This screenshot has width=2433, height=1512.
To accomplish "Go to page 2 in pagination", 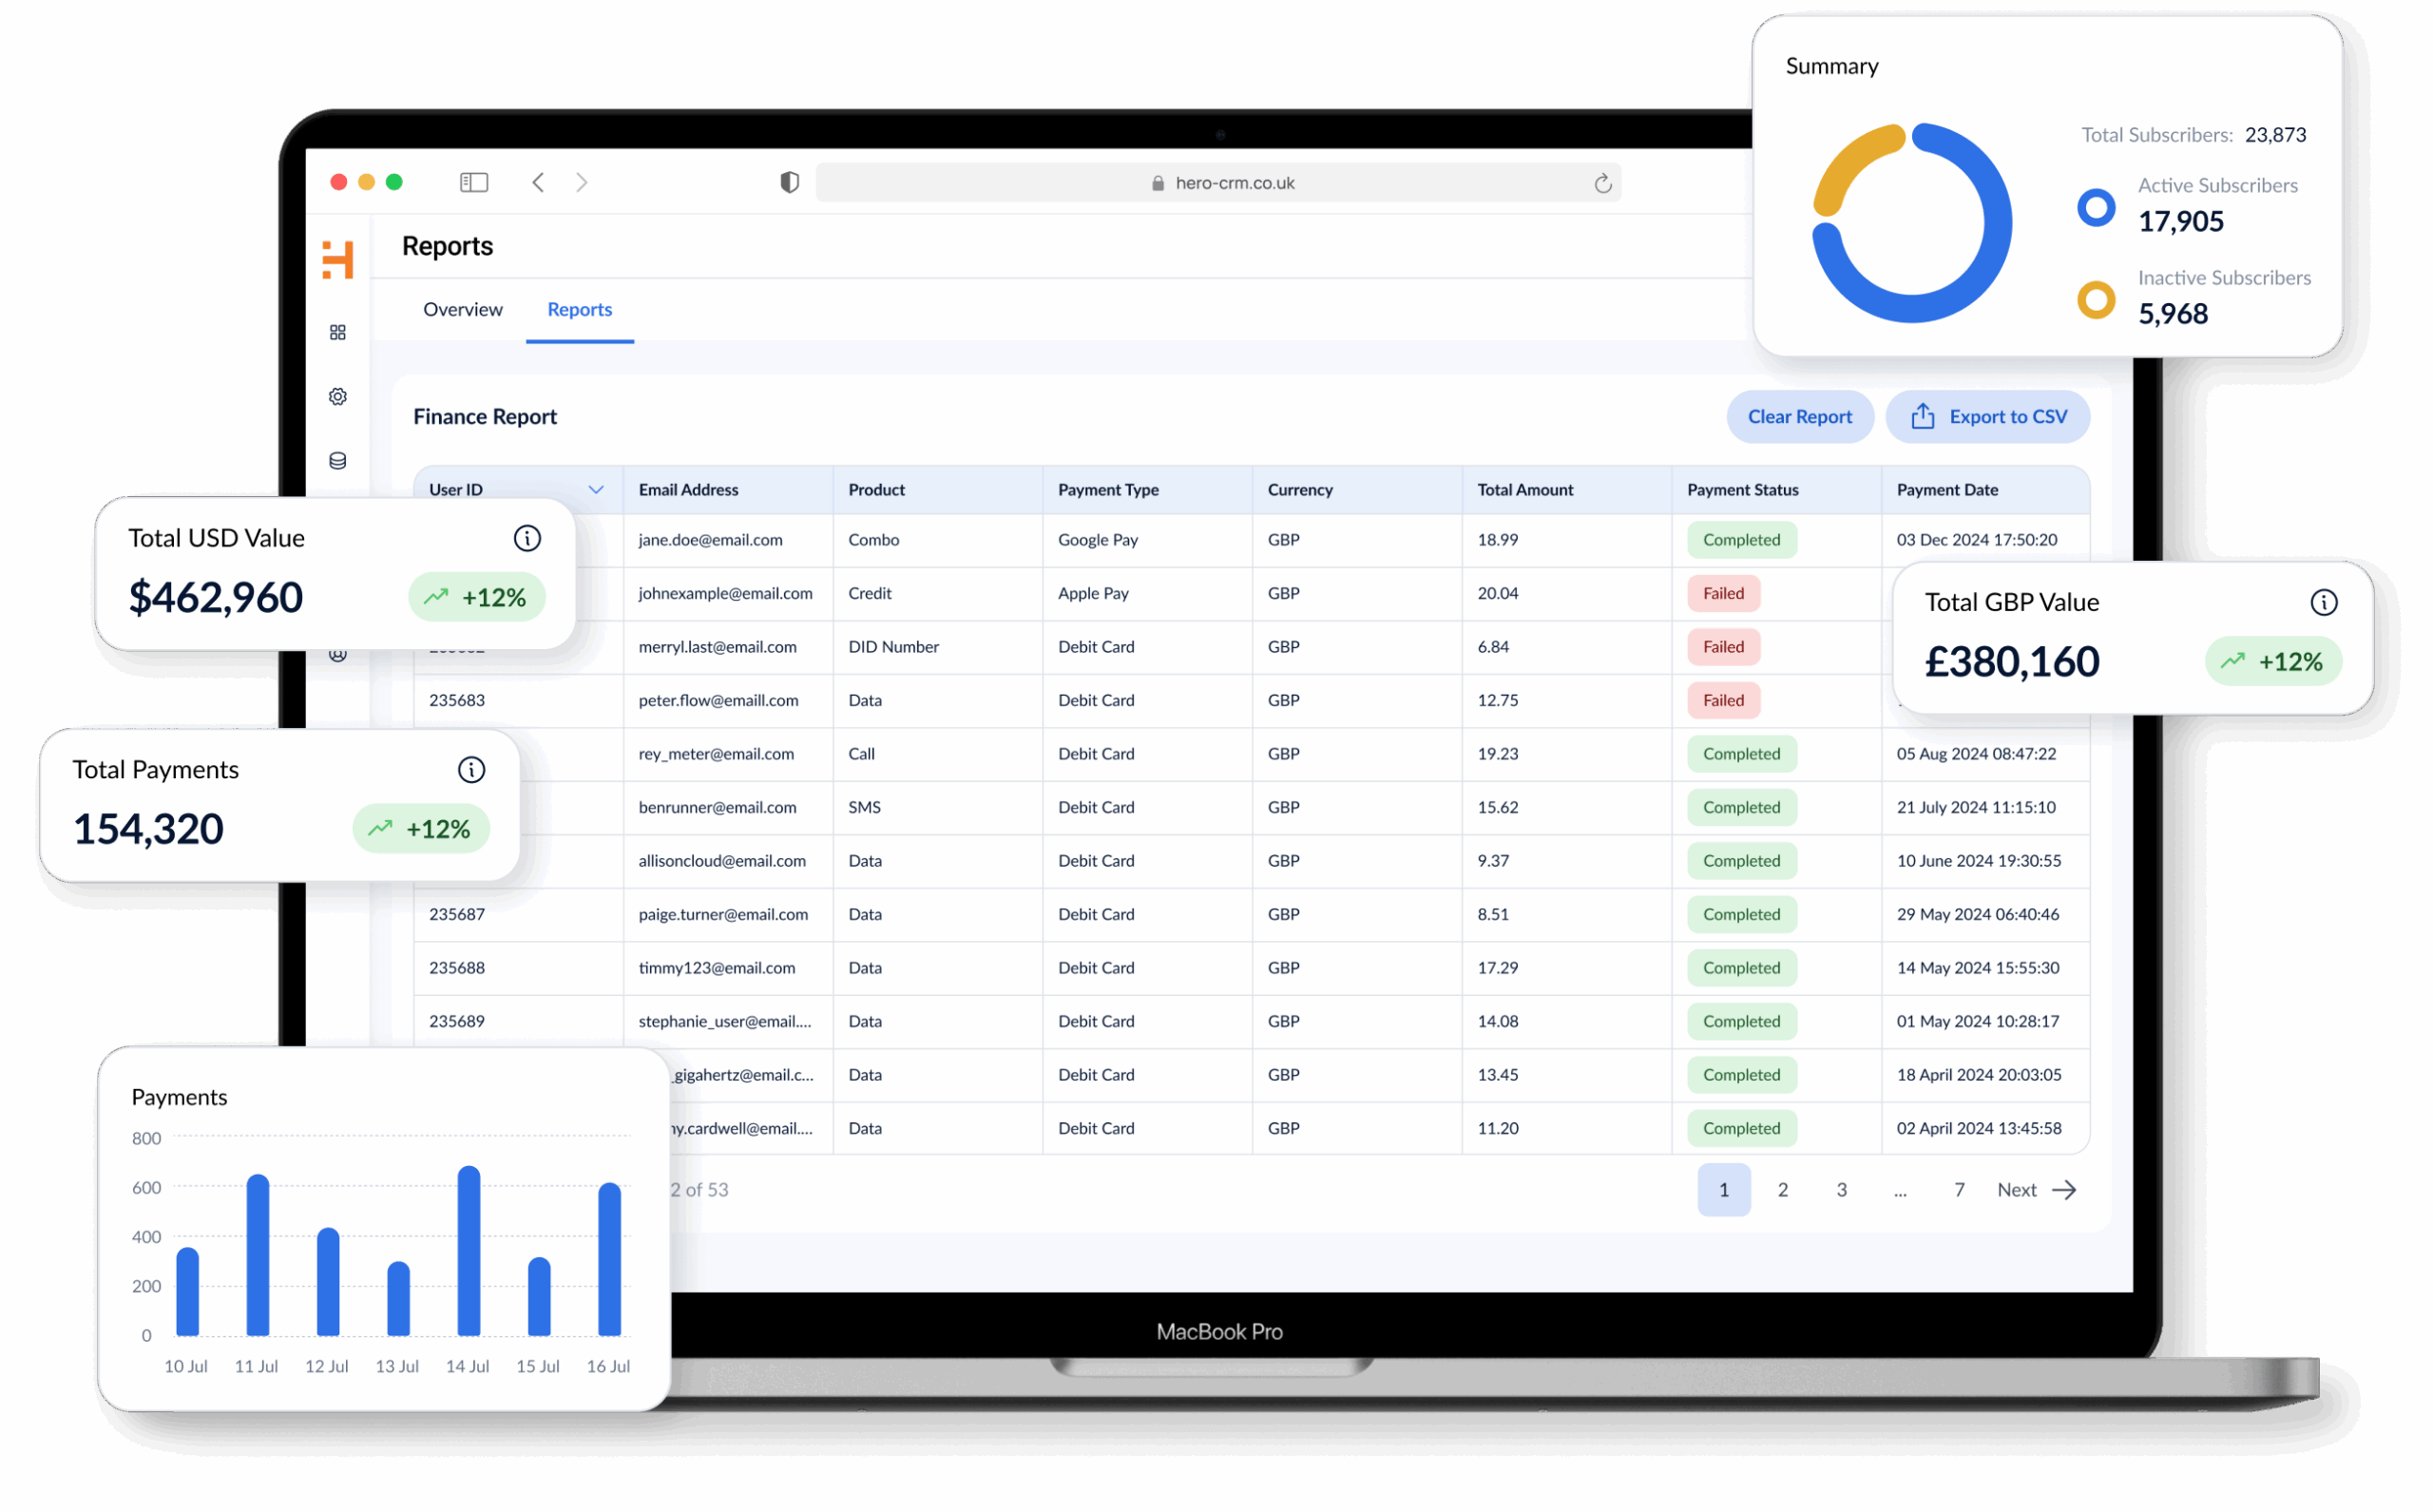I will point(1782,1189).
